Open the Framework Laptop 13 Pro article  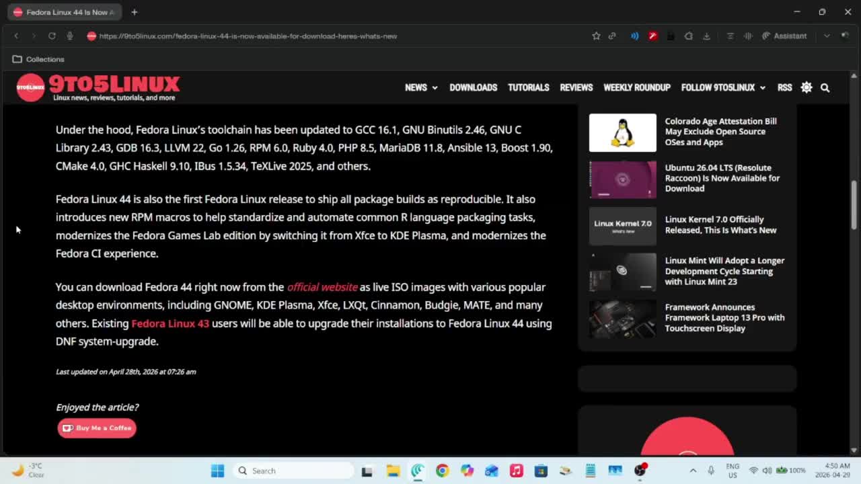click(x=724, y=317)
